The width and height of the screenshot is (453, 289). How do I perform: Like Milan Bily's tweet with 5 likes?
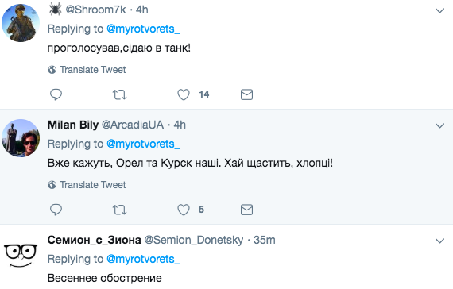[184, 210]
